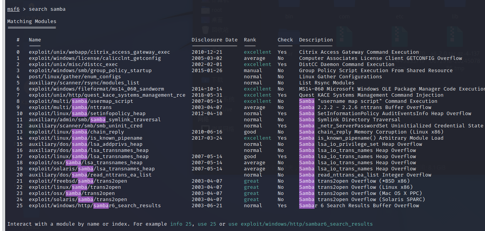Click the disclosure date 2010-06-16
This screenshot has height=231, width=485.
pos(207,132)
